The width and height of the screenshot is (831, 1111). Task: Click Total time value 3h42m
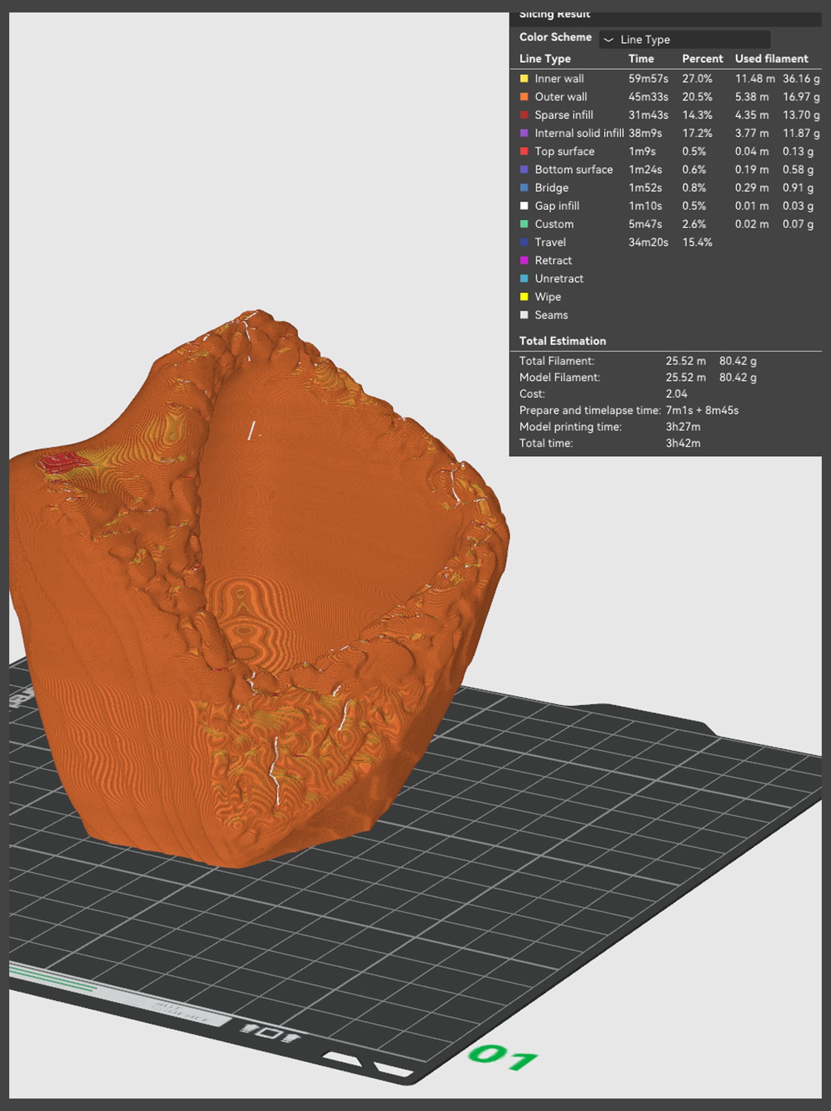click(683, 443)
